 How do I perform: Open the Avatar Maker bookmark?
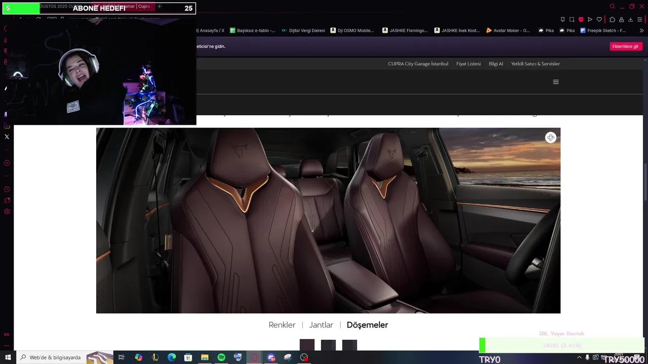[508, 30]
